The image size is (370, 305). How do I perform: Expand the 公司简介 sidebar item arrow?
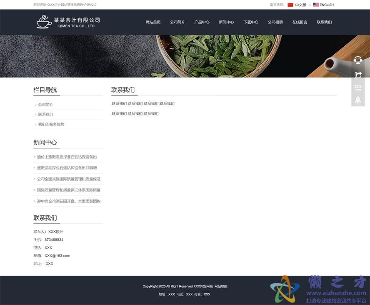[35, 105]
